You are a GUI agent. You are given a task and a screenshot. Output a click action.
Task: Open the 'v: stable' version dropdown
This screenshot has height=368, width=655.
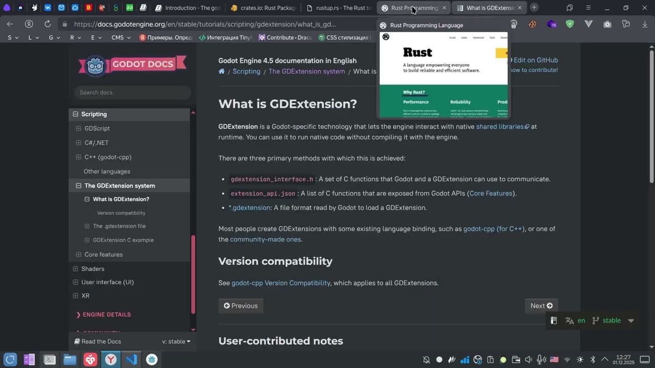(x=176, y=341)
